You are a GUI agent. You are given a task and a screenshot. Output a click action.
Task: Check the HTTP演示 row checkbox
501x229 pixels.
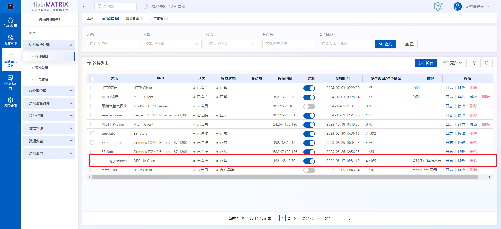[92, 88]
